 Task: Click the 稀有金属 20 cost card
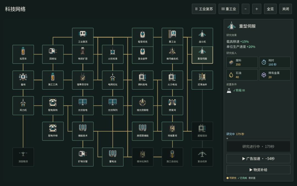(275, 75)
